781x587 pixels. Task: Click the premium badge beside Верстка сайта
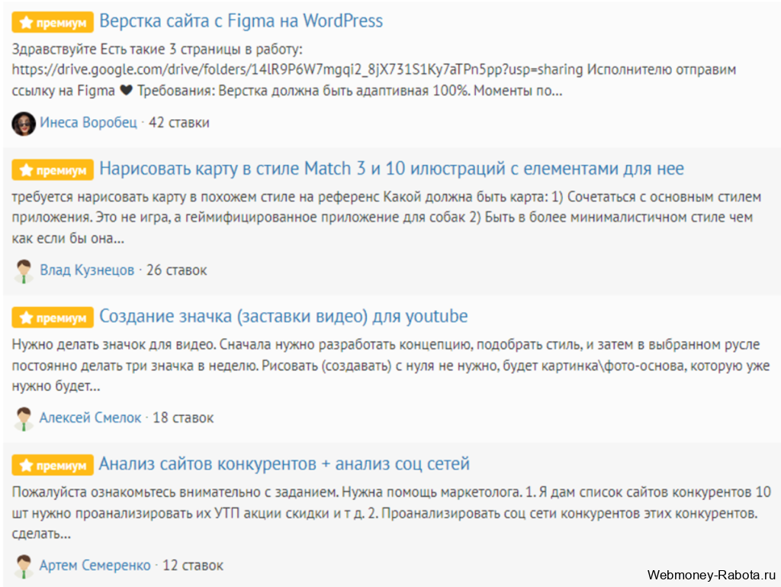click(53, 22)
